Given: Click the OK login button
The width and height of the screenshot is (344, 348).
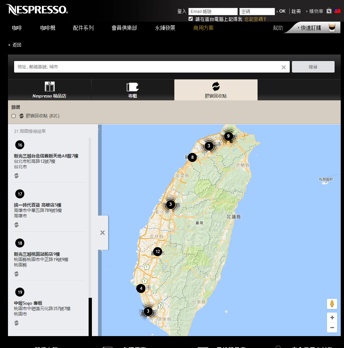Looking at the screenshot, I should [x=282, y=11].
